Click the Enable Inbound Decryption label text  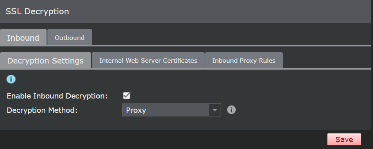tap(57, 96)
